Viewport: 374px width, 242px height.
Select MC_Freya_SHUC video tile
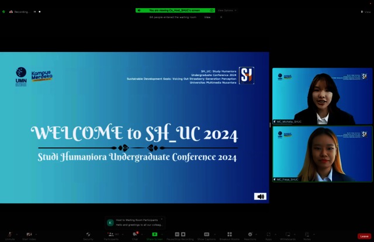pyautogui.click(x=322, y=154)
